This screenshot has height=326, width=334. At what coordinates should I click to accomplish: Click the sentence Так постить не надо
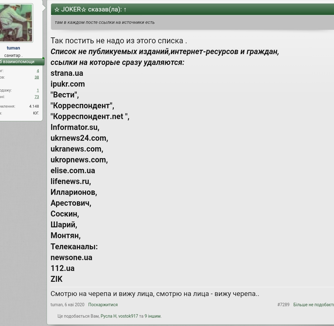click(119, 41)
